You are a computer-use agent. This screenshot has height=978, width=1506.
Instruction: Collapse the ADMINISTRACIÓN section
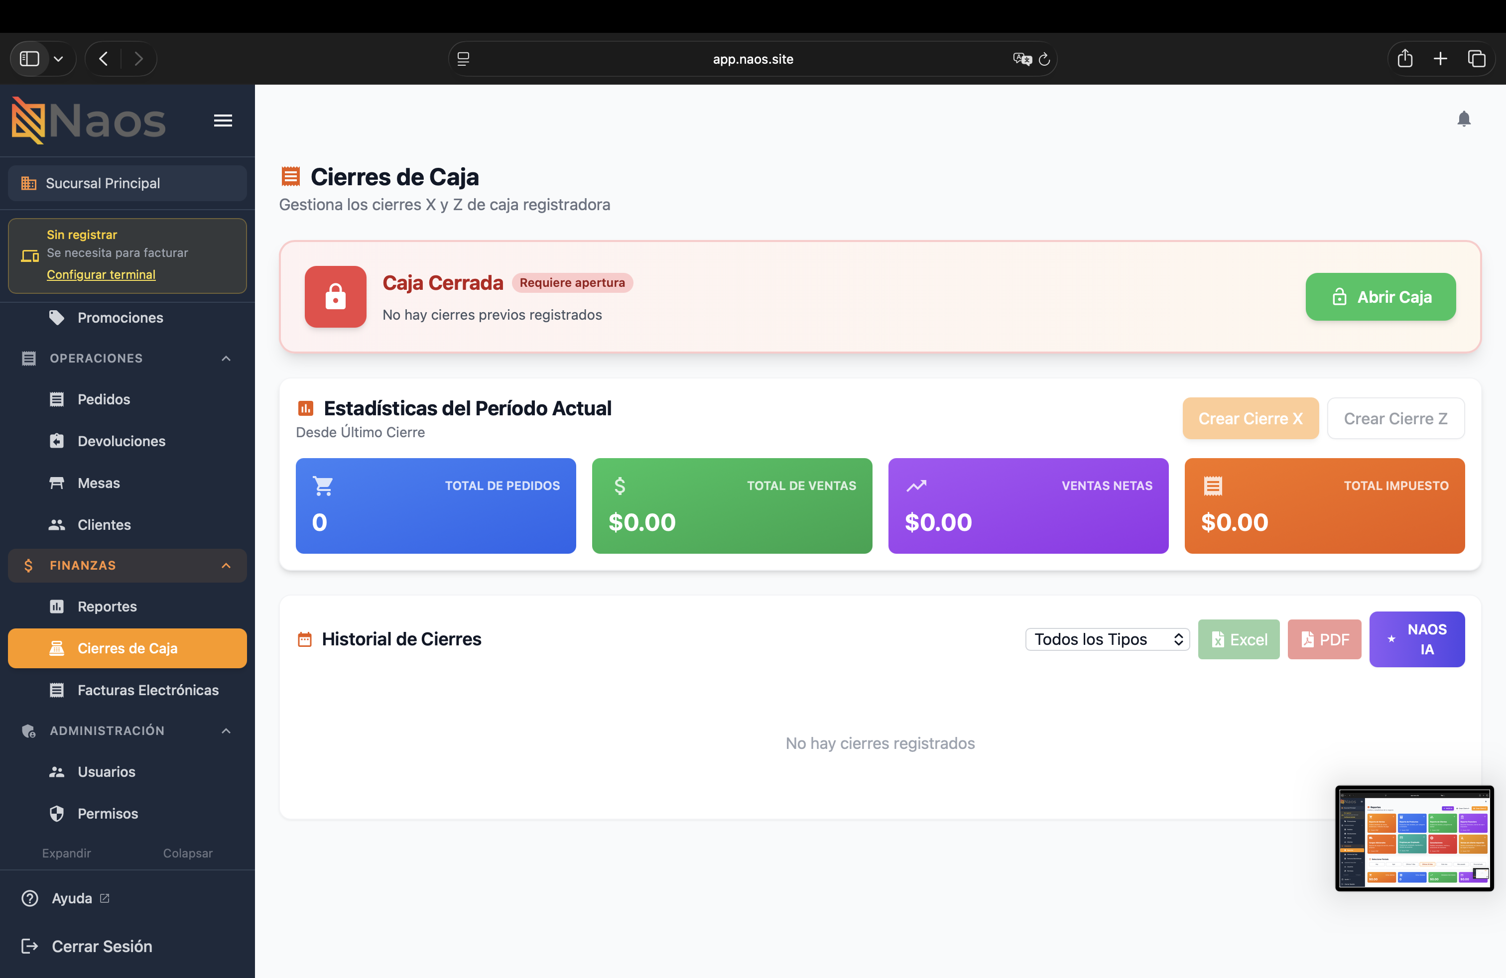tap(226, 731)
